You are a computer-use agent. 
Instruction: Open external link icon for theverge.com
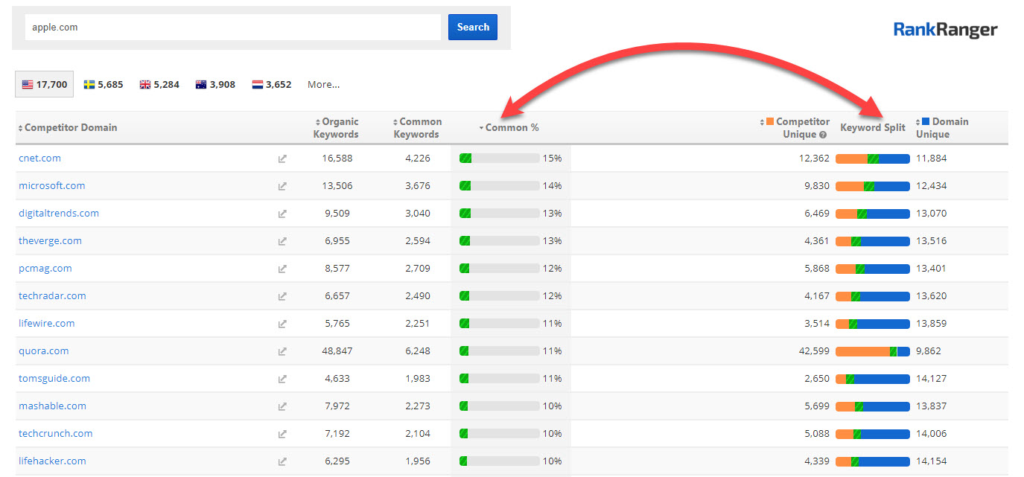282,241
